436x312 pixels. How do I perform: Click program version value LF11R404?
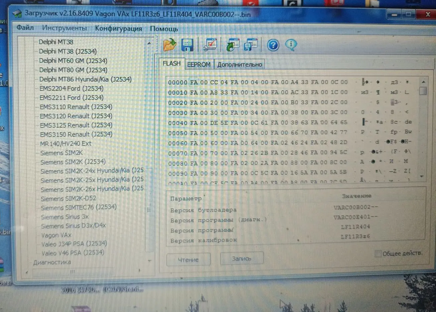tap(355, 227)
